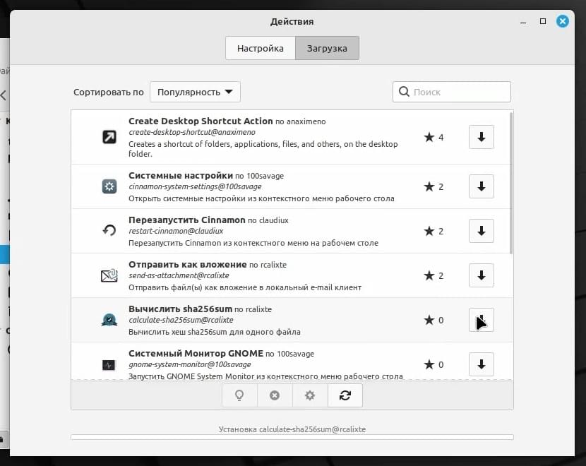This screenshot has width=586, height=466.
Task: Select the Перезапустить Cinnamon title
Action: [187, 220]
